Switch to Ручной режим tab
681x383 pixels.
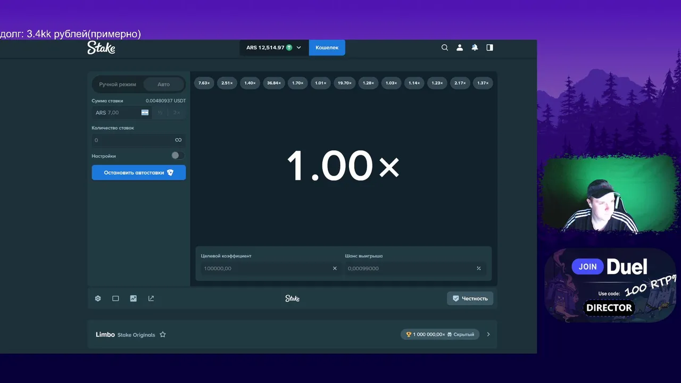pos(118,84)
